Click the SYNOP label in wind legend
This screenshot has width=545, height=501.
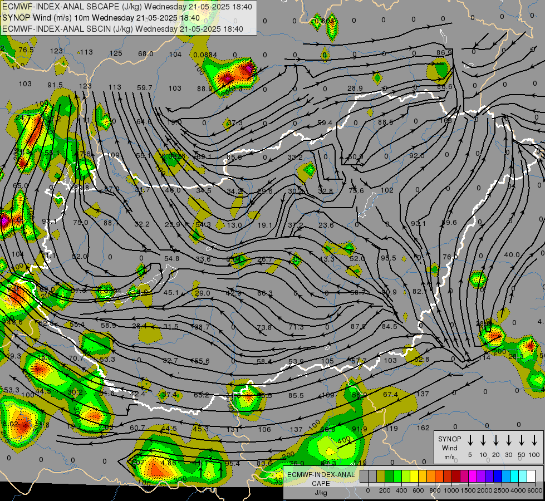[449, 439]
